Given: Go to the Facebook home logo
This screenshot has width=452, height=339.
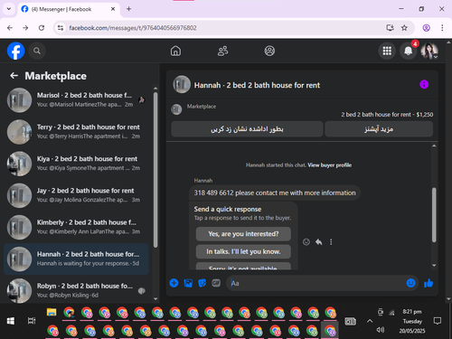Looking at the screenshot, I should point(15,51).
